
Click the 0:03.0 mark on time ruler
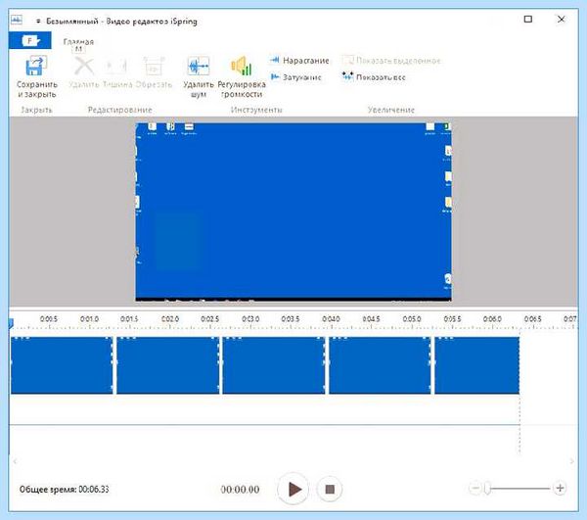250,319
